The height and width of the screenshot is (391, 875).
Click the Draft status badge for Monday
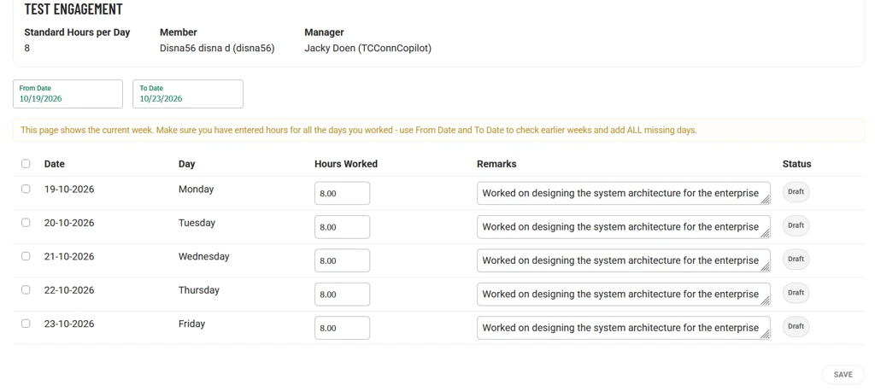point(796,192)
